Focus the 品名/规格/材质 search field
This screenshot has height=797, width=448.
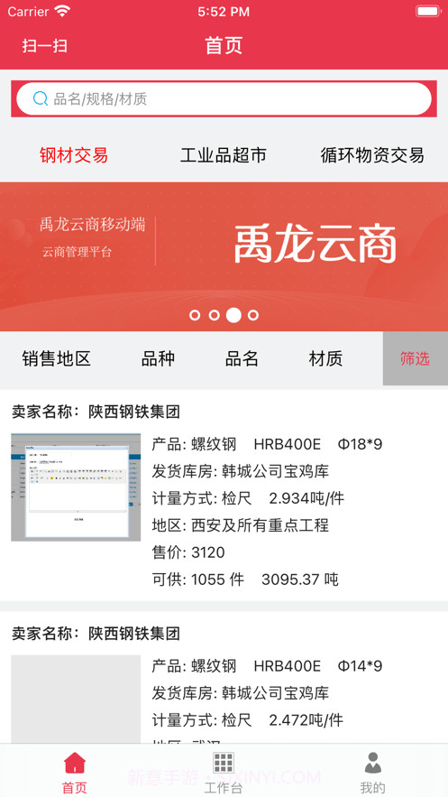(x=224, y=98)
